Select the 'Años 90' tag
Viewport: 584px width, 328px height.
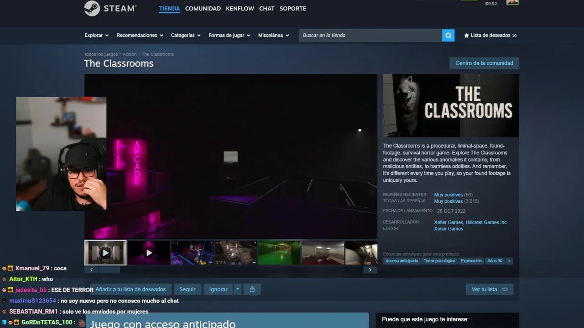click(495, 261)
